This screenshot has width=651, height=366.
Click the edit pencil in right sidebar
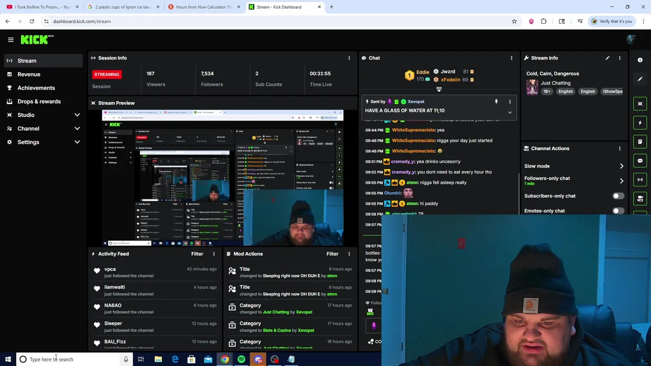point(640,79)
